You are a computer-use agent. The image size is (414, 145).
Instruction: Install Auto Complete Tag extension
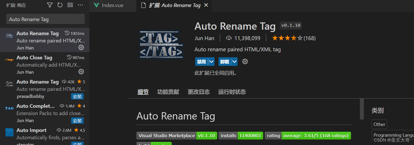pos(77,121)
